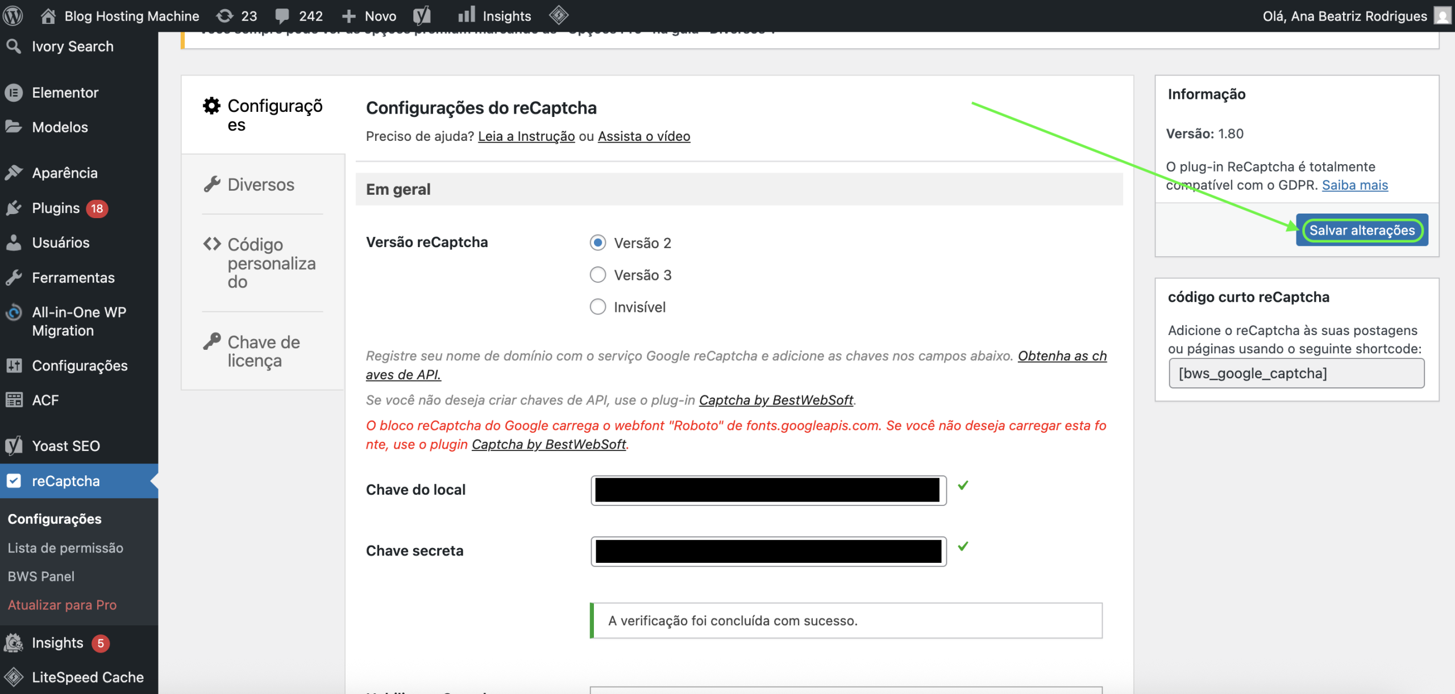
Task: Click the Aparência paintbrush icon
Action: tap(14, 173)
